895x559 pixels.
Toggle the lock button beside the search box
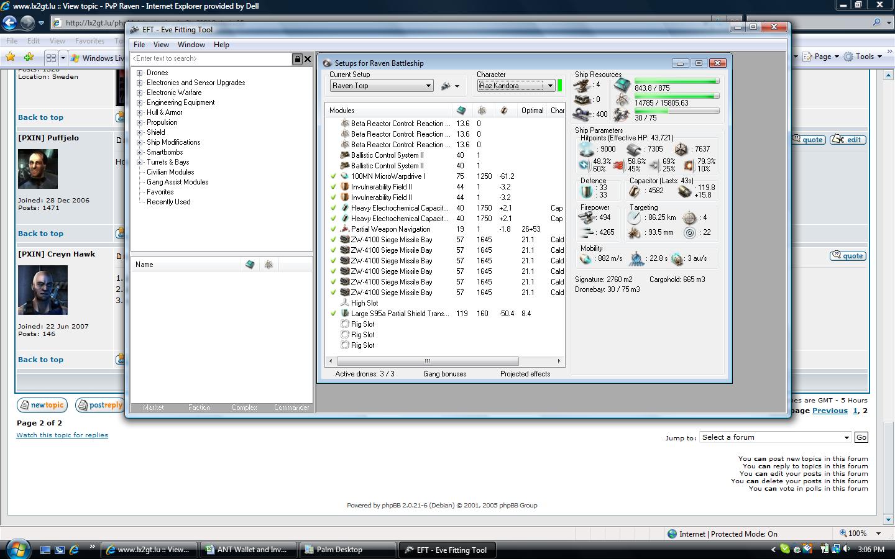pyautogui.click(x=297, y=59)
